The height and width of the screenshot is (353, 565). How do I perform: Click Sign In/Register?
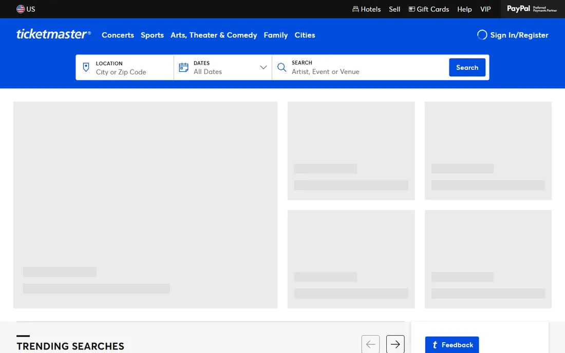coord(513,35)
